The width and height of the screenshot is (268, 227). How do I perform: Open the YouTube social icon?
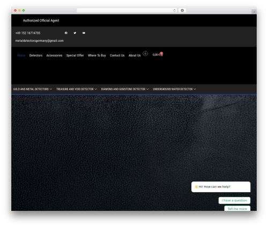coord(84,33)
